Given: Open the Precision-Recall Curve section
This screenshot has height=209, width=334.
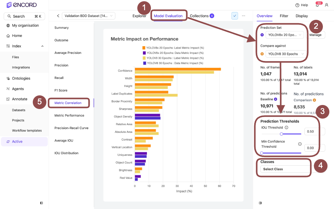Looking at the screenshot, I should coord(71,128).
